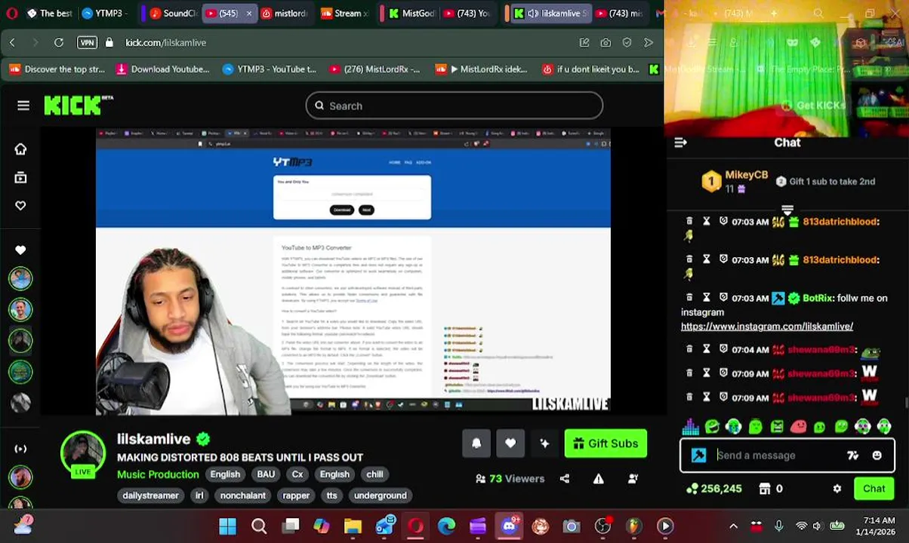Screen dimensions: 909x543
Task: Click the sparkle button next to Gift Subs
Action: click(x=544, y=443)
